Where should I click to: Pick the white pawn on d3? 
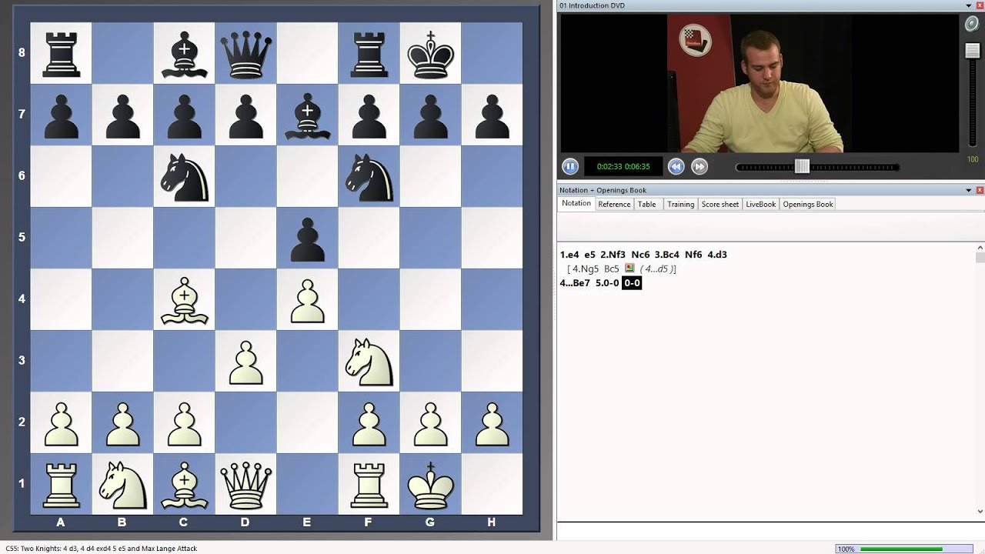[245, 361]
